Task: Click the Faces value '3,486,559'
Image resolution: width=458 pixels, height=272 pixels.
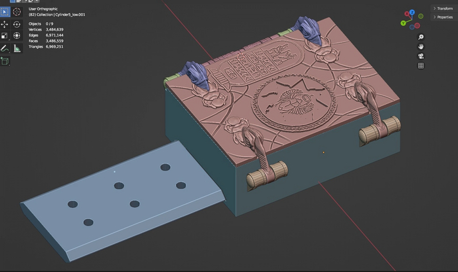Action: tap(54, 41)
